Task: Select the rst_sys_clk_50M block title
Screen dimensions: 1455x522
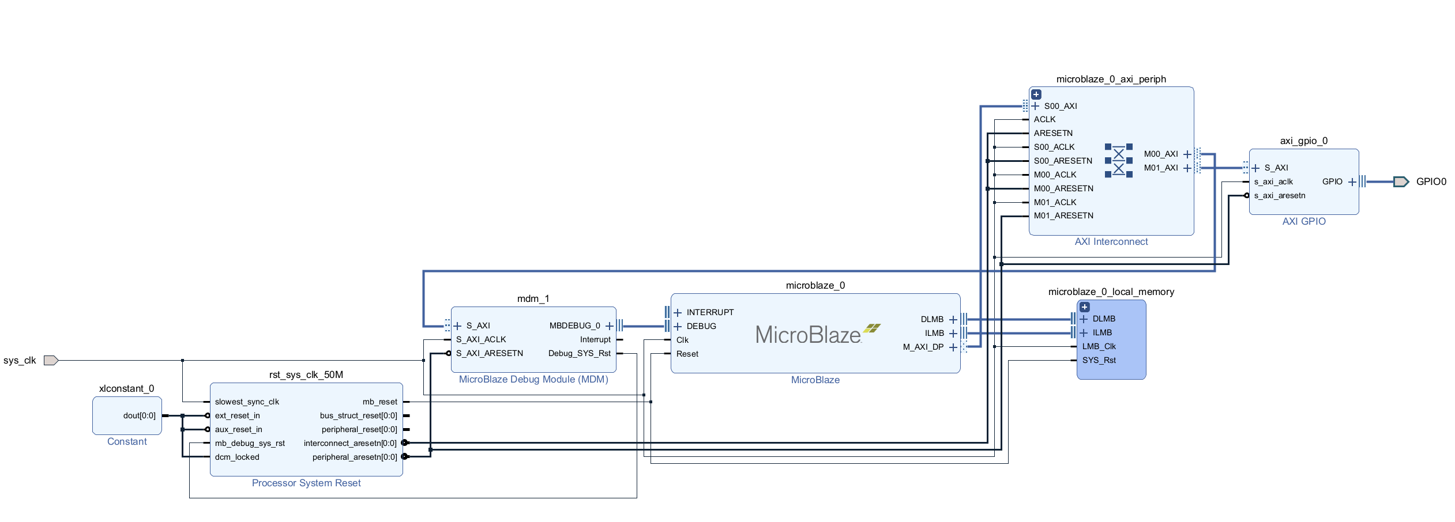Action: pos(306,375)
